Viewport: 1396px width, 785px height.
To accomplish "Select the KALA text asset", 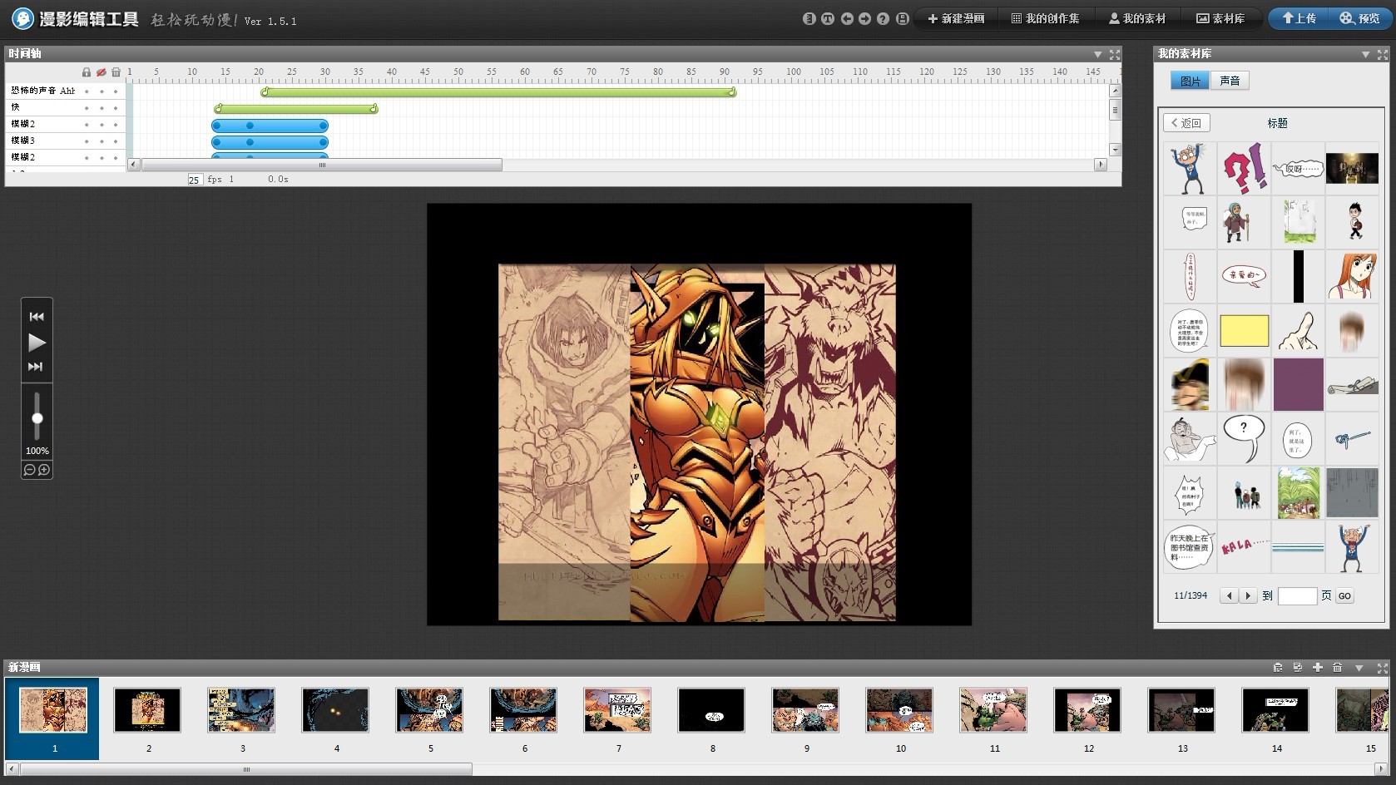I will [1244, 547].
